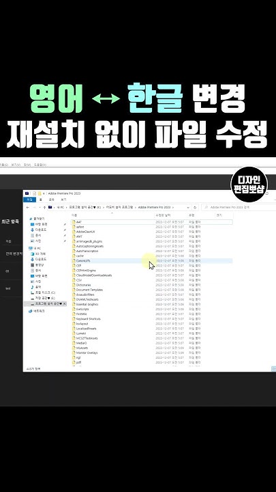
Task: Select the MCS2TTestAssets folder name
Action: 87,338
